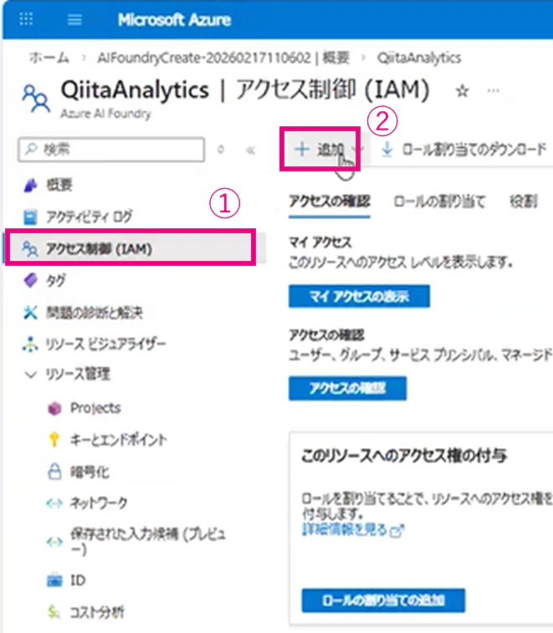Open コスト分析
This screenshot has width=553, height=633.
click(x=97, y=612)
